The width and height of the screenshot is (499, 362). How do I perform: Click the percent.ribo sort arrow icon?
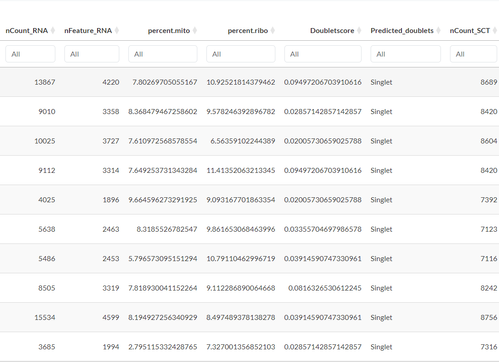272,30
